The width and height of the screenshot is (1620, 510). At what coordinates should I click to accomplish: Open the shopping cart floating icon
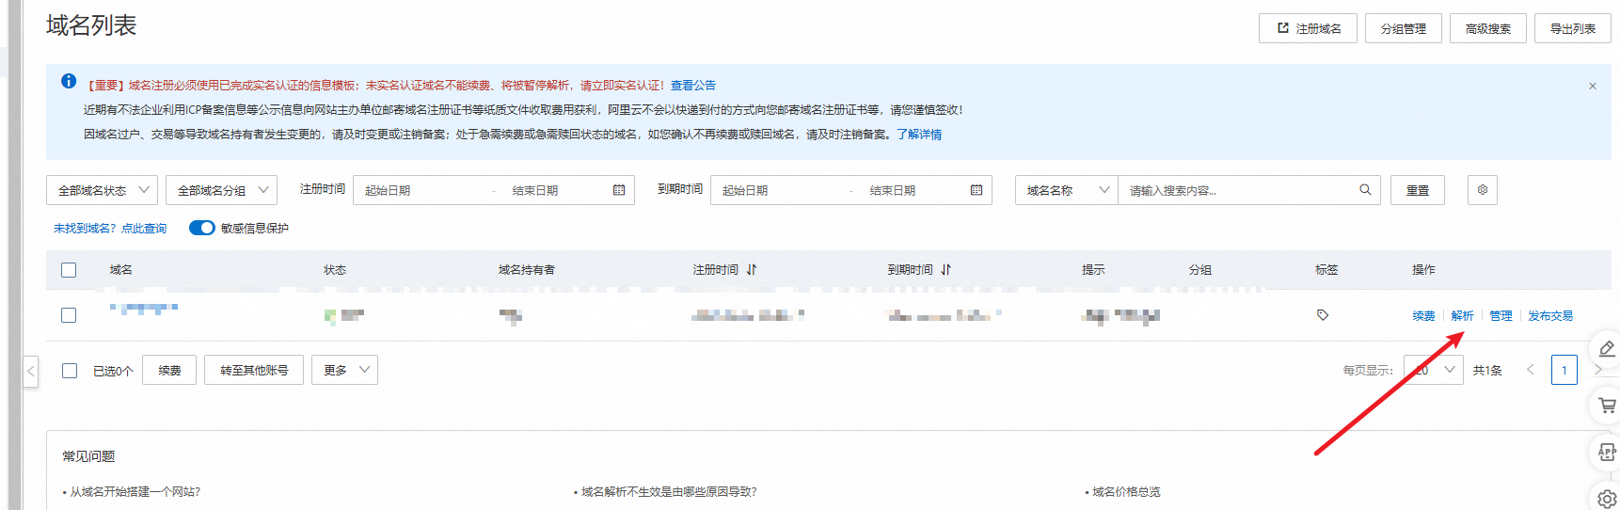point(1607,406)
